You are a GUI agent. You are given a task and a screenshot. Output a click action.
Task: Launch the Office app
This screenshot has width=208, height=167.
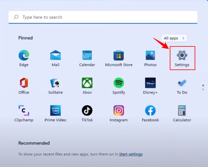(x=24, y=86)
